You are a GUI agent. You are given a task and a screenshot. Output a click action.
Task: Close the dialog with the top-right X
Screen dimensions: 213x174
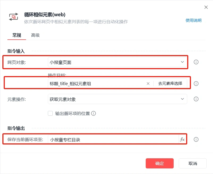(x=206, y=7)
